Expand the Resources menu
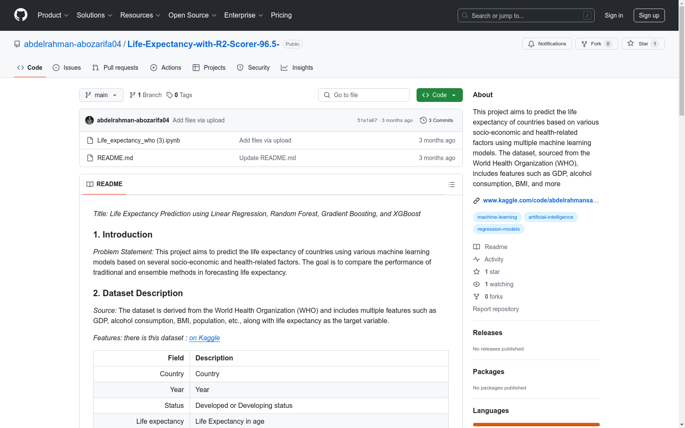The height and width of the screenshot is (428, 685). pyautogui.click(x=140, y=15)
